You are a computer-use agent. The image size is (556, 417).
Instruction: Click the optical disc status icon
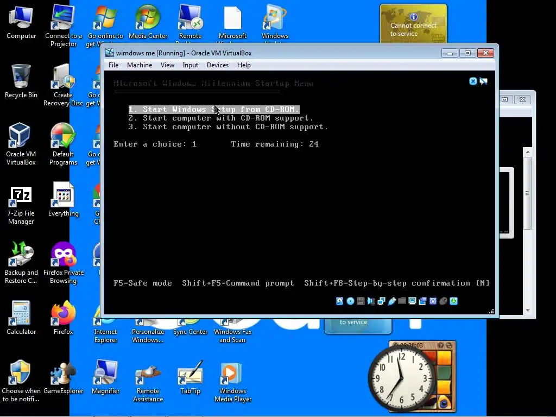pyautogui.click(x=350, y=301)
